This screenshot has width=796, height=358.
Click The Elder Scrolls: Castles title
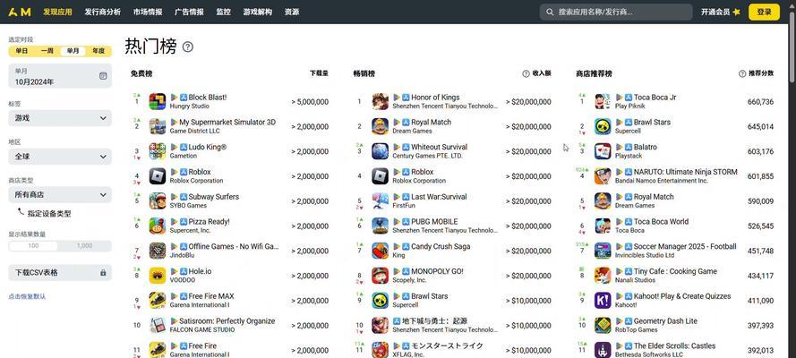pos(674,345)
